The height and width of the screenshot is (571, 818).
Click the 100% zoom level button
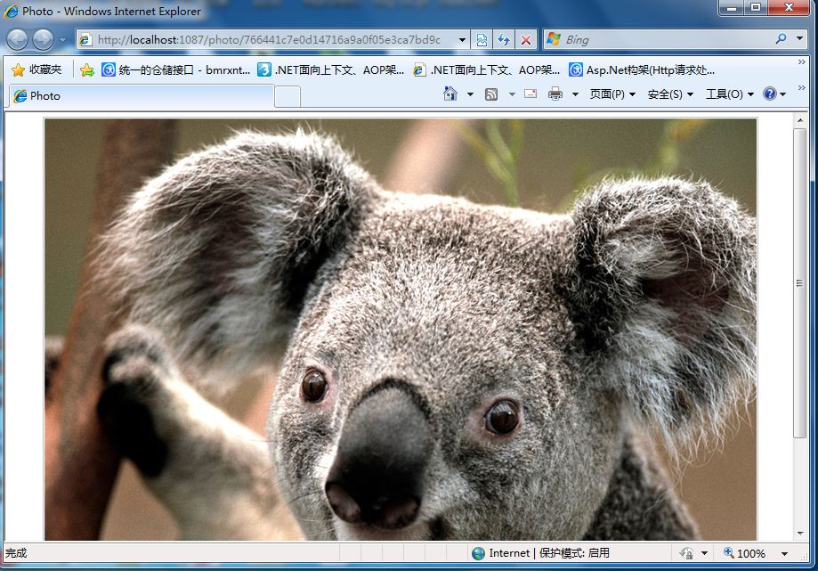[744, 553]
